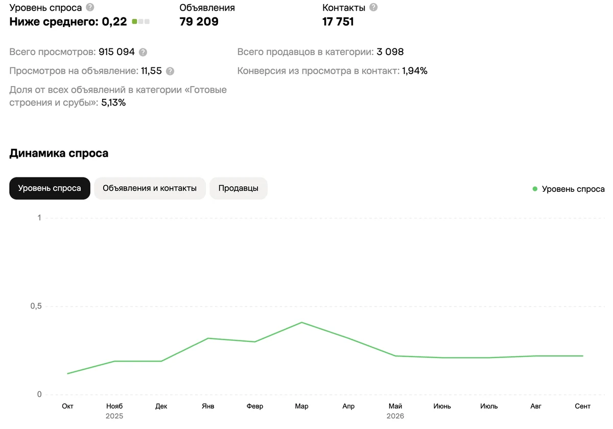Click the Апр label on x-axis
This screenshot has height=429, width=613.
[x=348, y=406]
